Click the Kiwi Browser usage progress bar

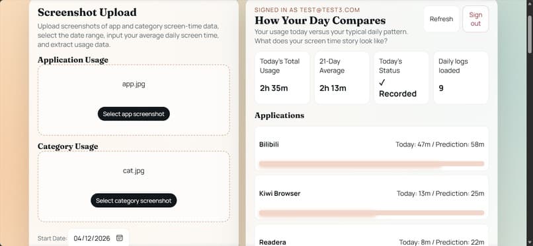point(372,213)
